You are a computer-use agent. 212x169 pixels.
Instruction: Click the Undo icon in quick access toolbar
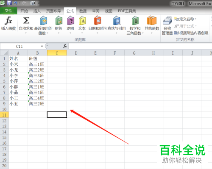click(15, 3)
